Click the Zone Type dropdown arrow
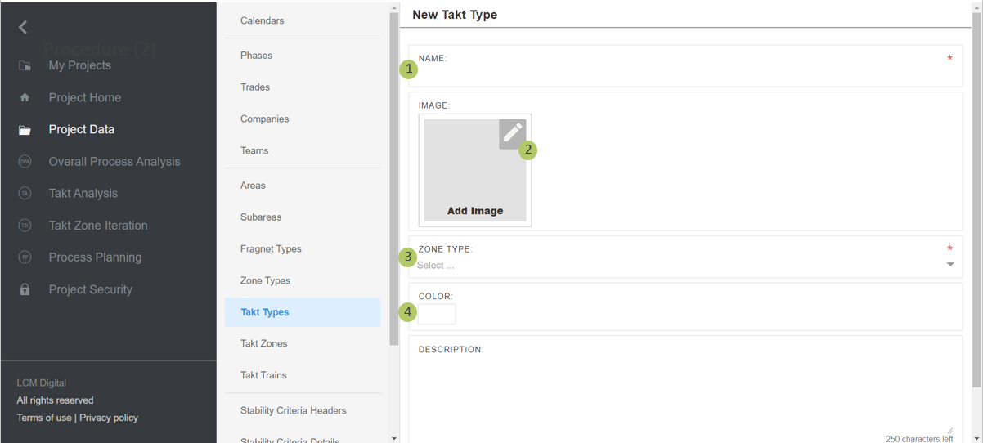Image resolution: width=983 pixels, height=443 pixels. click(x=949, y=265)
